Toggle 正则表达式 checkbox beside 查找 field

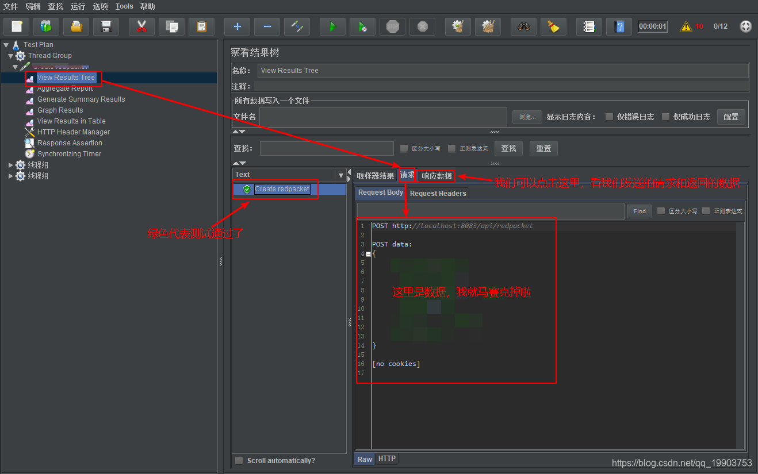pos(451,148)
